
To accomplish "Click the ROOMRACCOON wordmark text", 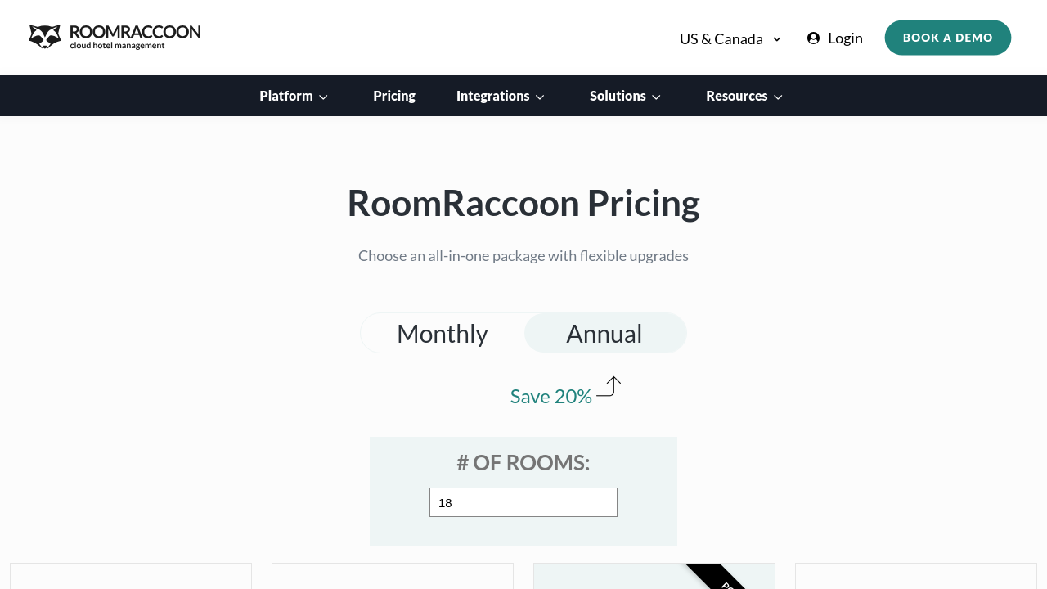I will [135, 32].
